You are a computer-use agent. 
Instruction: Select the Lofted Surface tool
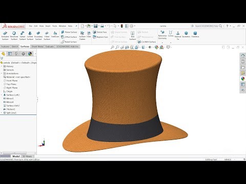30,35
